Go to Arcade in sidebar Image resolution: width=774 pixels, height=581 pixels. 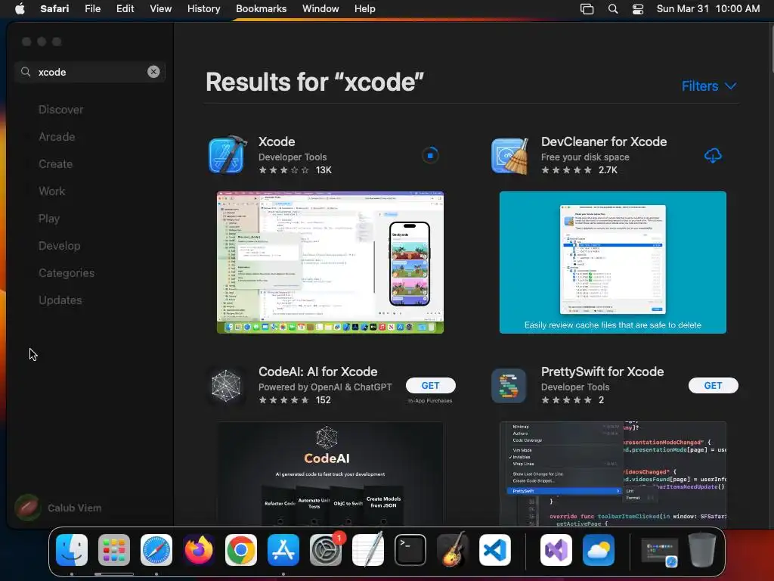57,137
